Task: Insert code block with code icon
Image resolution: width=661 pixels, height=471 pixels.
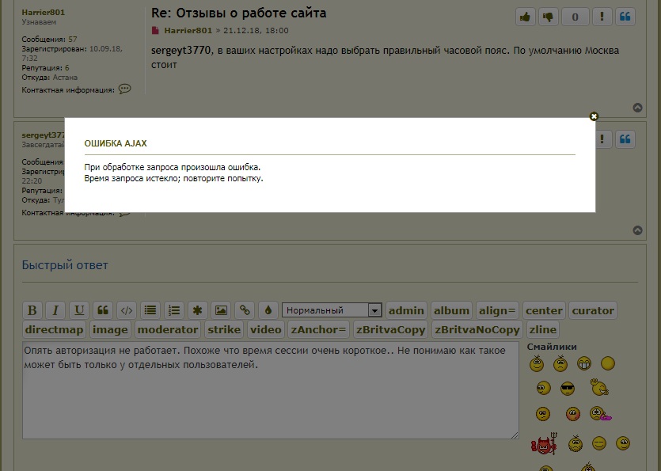Action: [x=126, y=310]
